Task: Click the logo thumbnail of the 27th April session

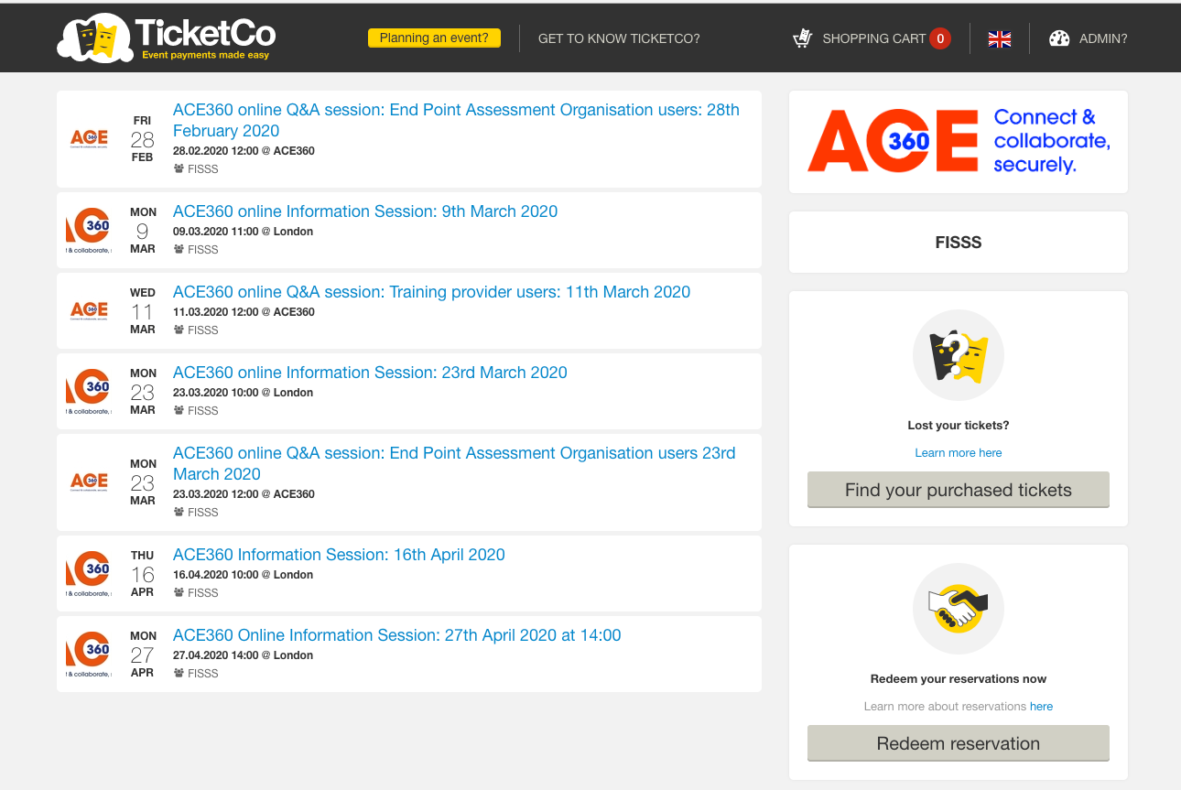Action: tap(89, 654)
